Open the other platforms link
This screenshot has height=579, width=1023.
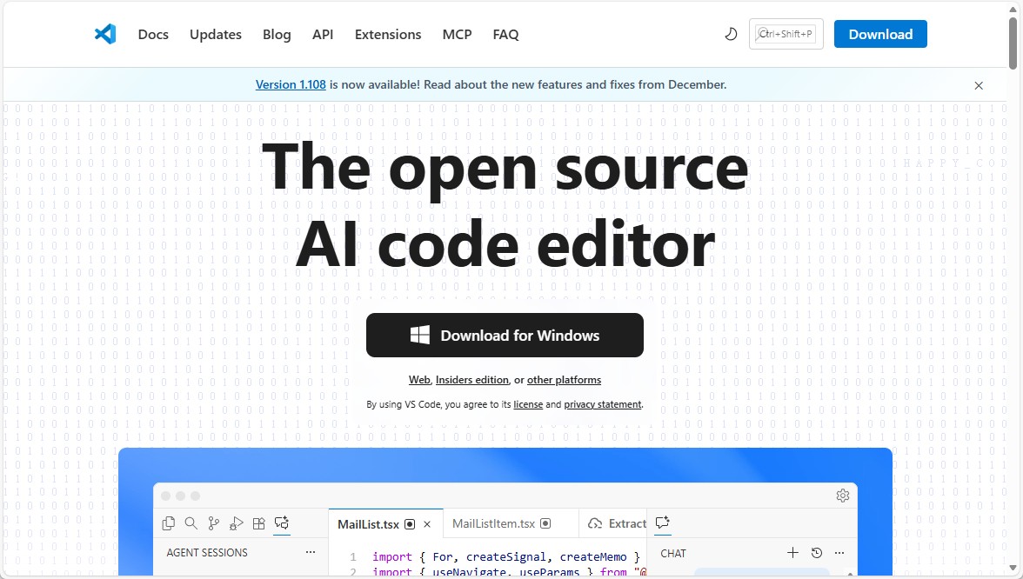click(x=565, y=379)
